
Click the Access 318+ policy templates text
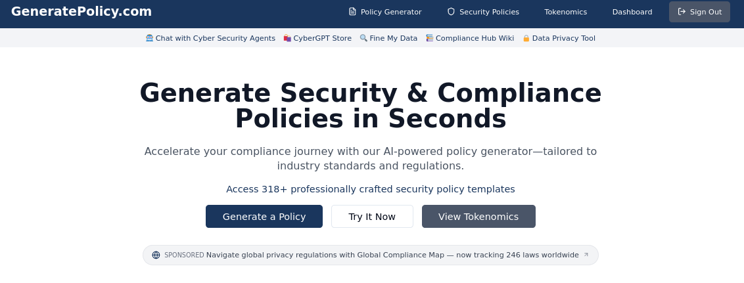click(371, 189)
